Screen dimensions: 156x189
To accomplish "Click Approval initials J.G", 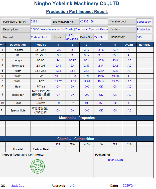I will pos(72,186).
